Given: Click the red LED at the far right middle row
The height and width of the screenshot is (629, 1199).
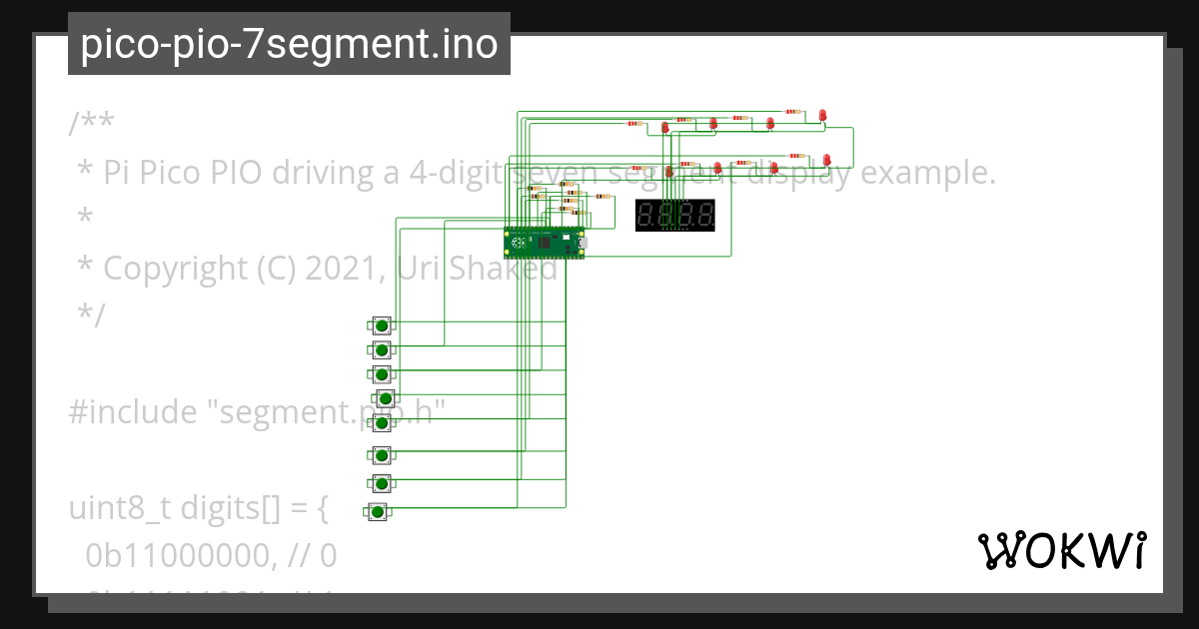Looking at the screenshot, I should click(x=825, y=160).
